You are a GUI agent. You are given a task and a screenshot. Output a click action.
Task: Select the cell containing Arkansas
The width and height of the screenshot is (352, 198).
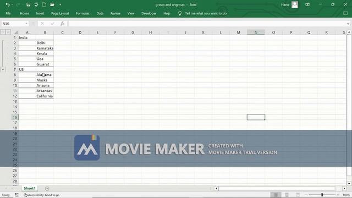[x=45, y=91]
